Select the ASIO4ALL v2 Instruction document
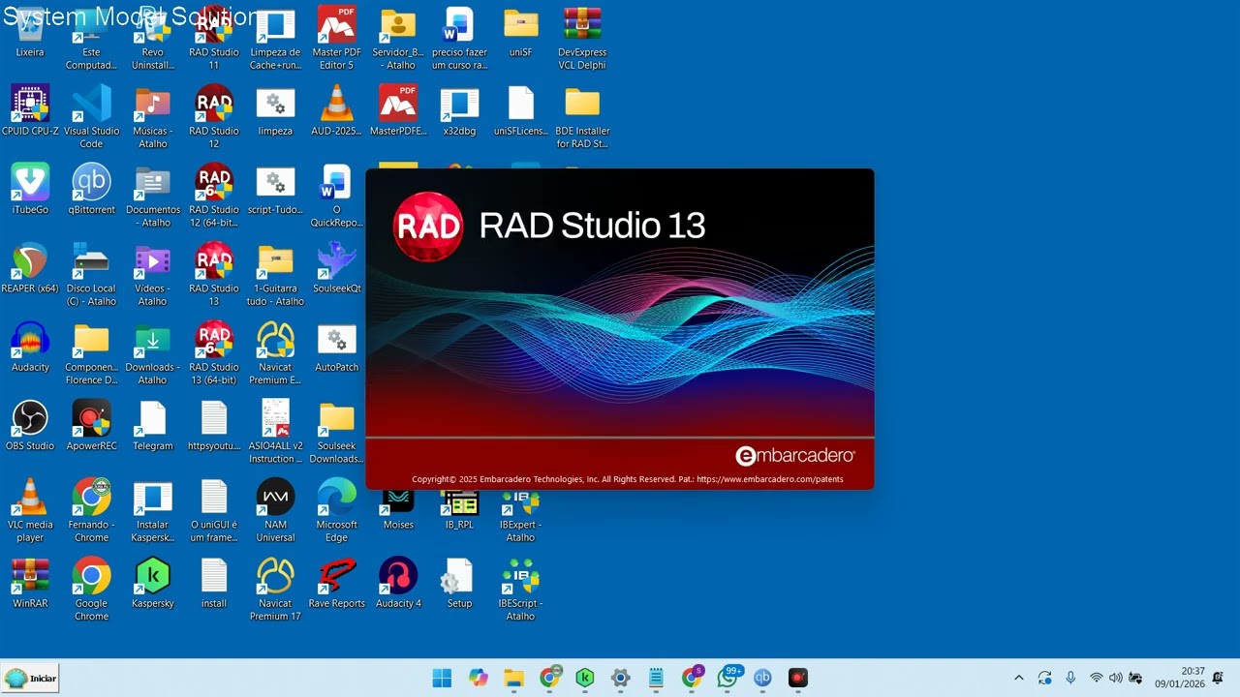This screenshot has height=697, width=1240. tap(275, 432)
